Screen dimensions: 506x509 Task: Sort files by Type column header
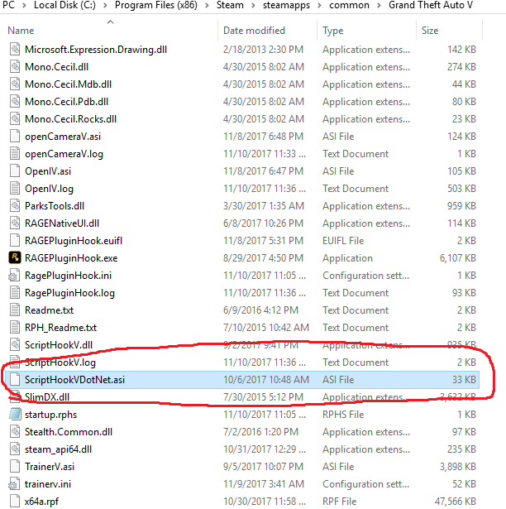333,31
